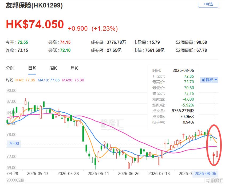Screen dimensions: 225x185
Task: Add stock to watchlist with +自选
Action: 208,4
